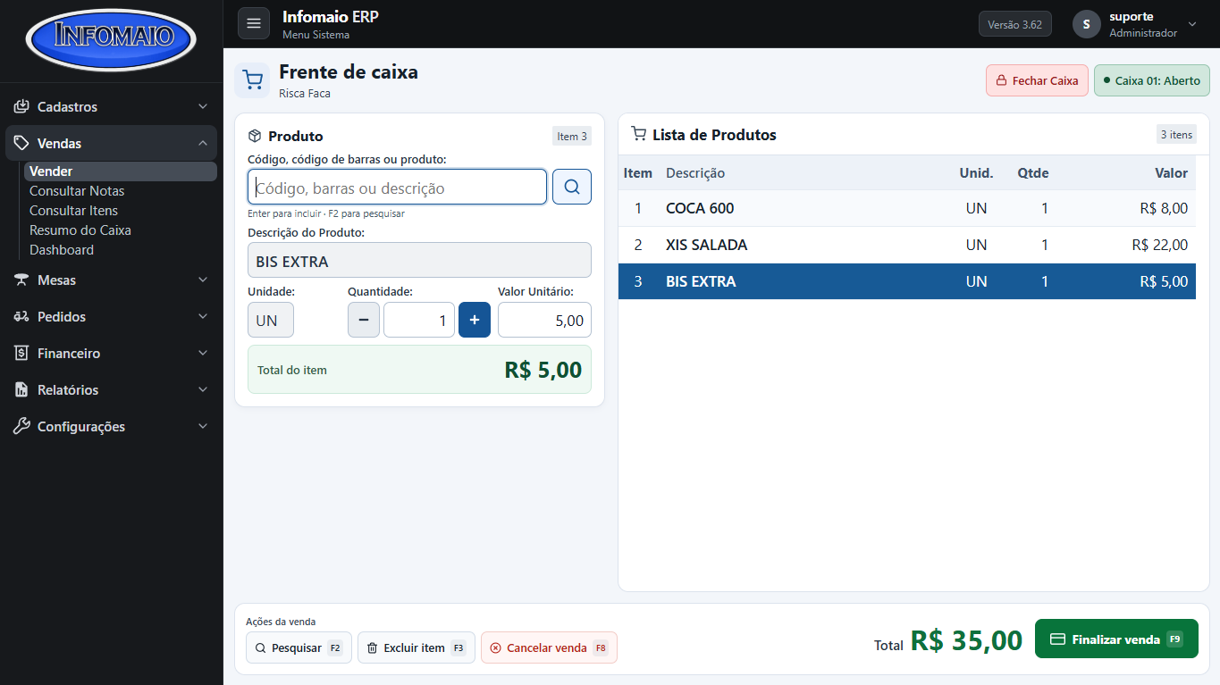Expand the Pedidos menu chevron
The image size is (1220, 685).
point(202,316)
